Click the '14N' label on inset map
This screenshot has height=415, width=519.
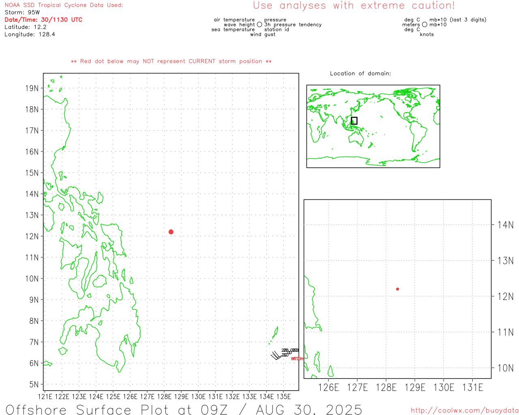coord(506,225)
